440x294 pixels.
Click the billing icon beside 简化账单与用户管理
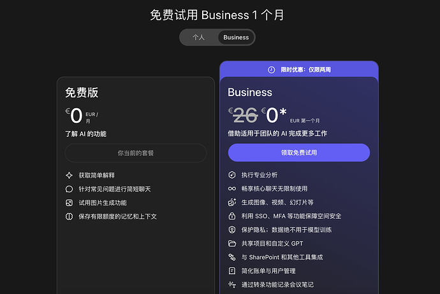[232, 270]
